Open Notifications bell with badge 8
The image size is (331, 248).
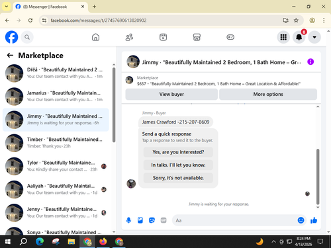pos(299,37)
